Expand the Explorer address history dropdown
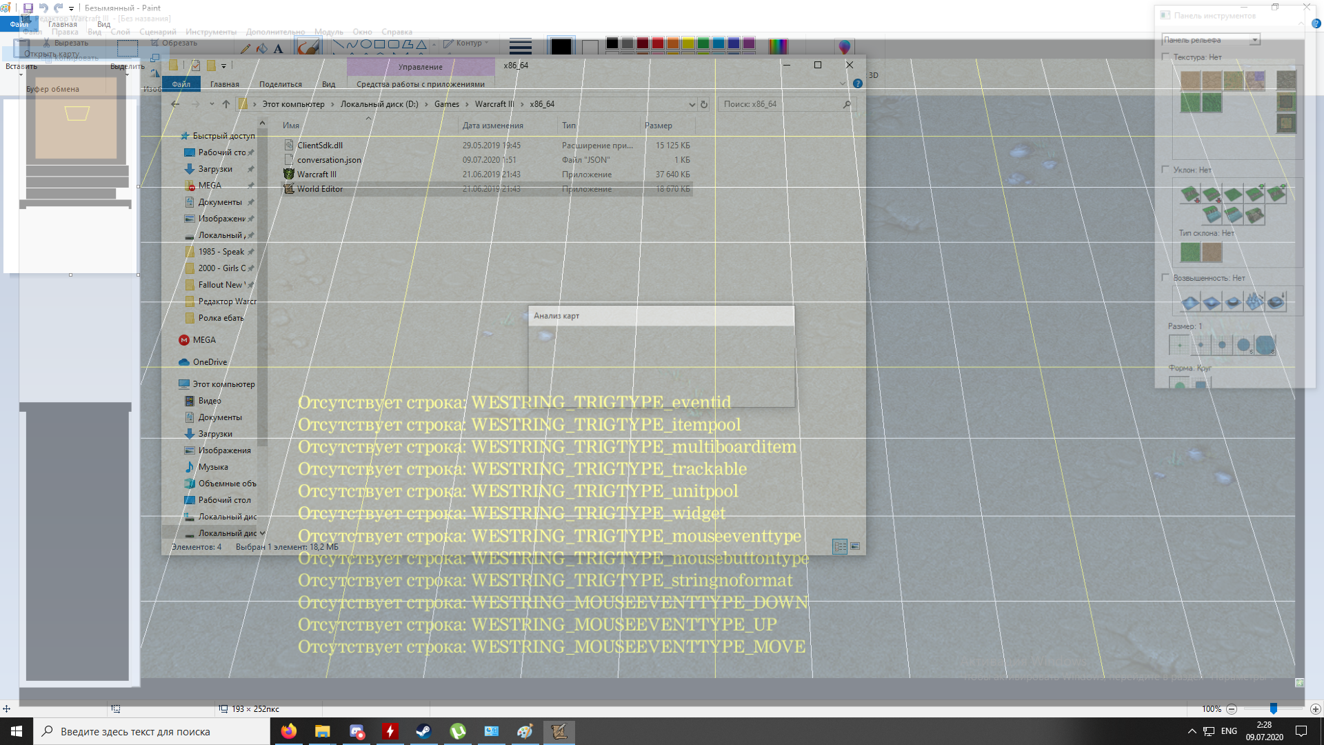 (692, 104)
